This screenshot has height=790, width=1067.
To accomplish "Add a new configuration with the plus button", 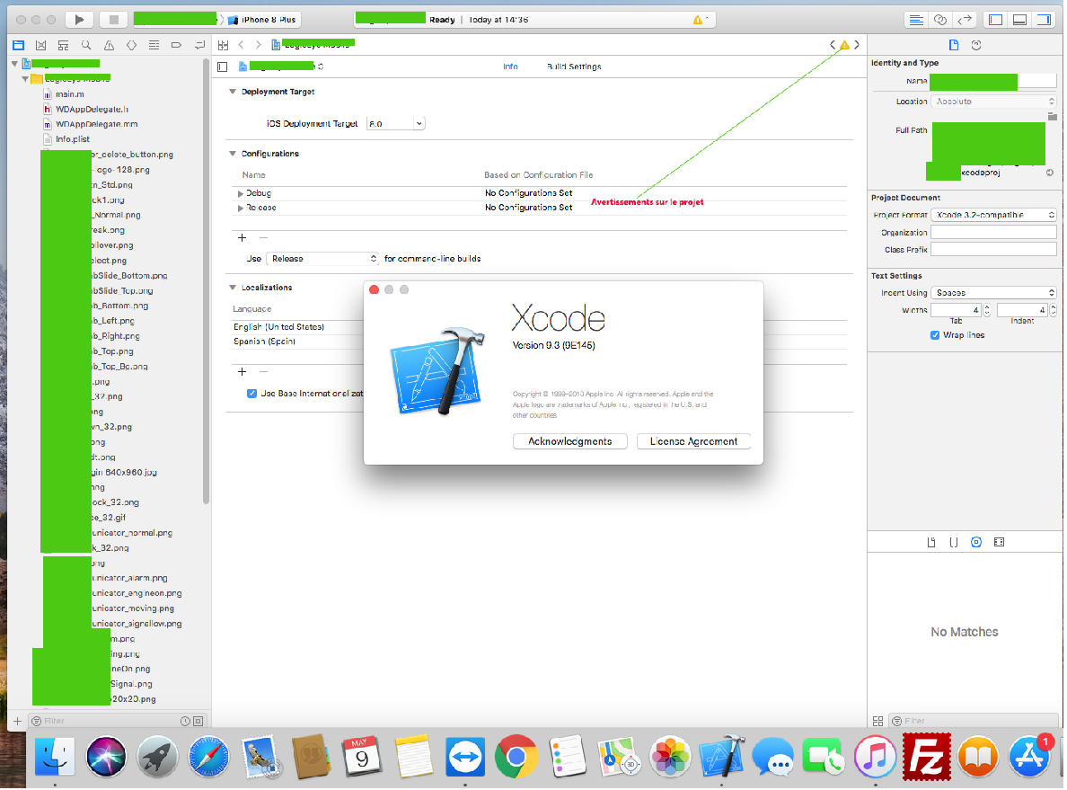I will coord(242,238).
